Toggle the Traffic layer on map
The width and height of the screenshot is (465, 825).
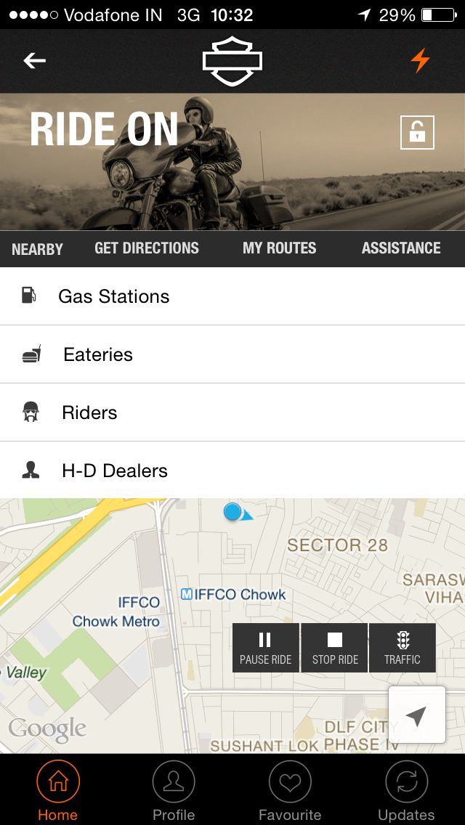pyautogui.click(x=403, y=648)
